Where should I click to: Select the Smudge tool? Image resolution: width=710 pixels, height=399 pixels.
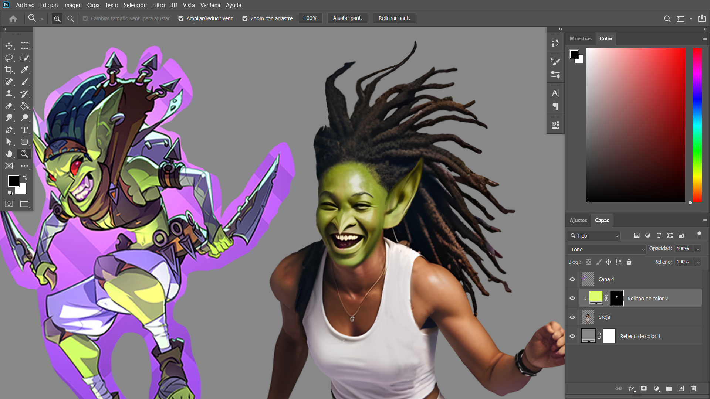pyautogui.click(x=9, y=118)
